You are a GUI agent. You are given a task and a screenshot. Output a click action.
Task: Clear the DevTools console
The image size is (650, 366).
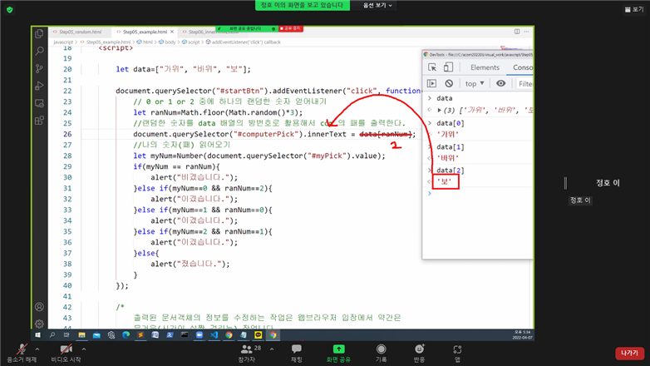pos(449,83)
